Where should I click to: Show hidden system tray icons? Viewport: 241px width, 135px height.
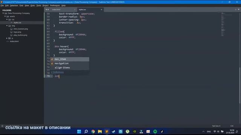[203, 132]
